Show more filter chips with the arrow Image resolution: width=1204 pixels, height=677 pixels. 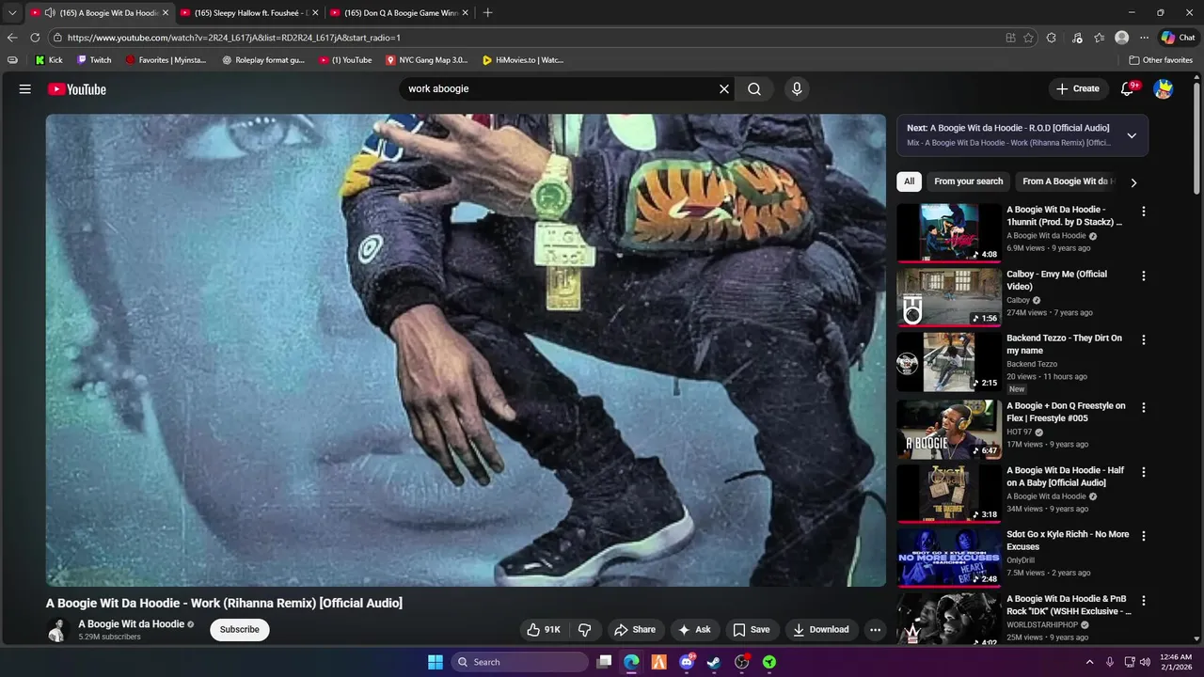[x=1133, y=182]
